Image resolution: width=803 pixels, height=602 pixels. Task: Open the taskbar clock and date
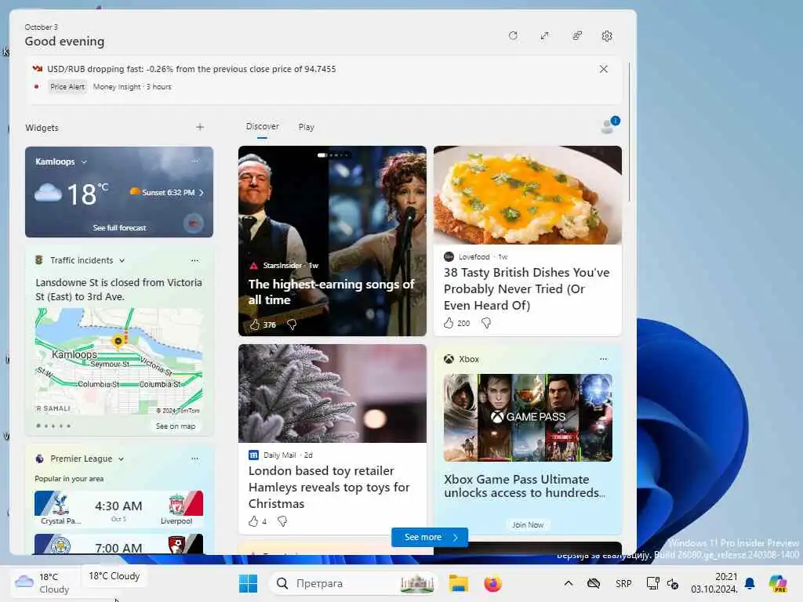714,583
